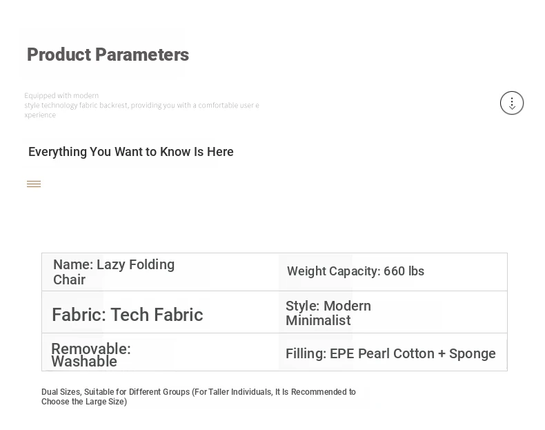Click the 'Dual Sizes, Suitable for Different Groups' note

[199, 397]
